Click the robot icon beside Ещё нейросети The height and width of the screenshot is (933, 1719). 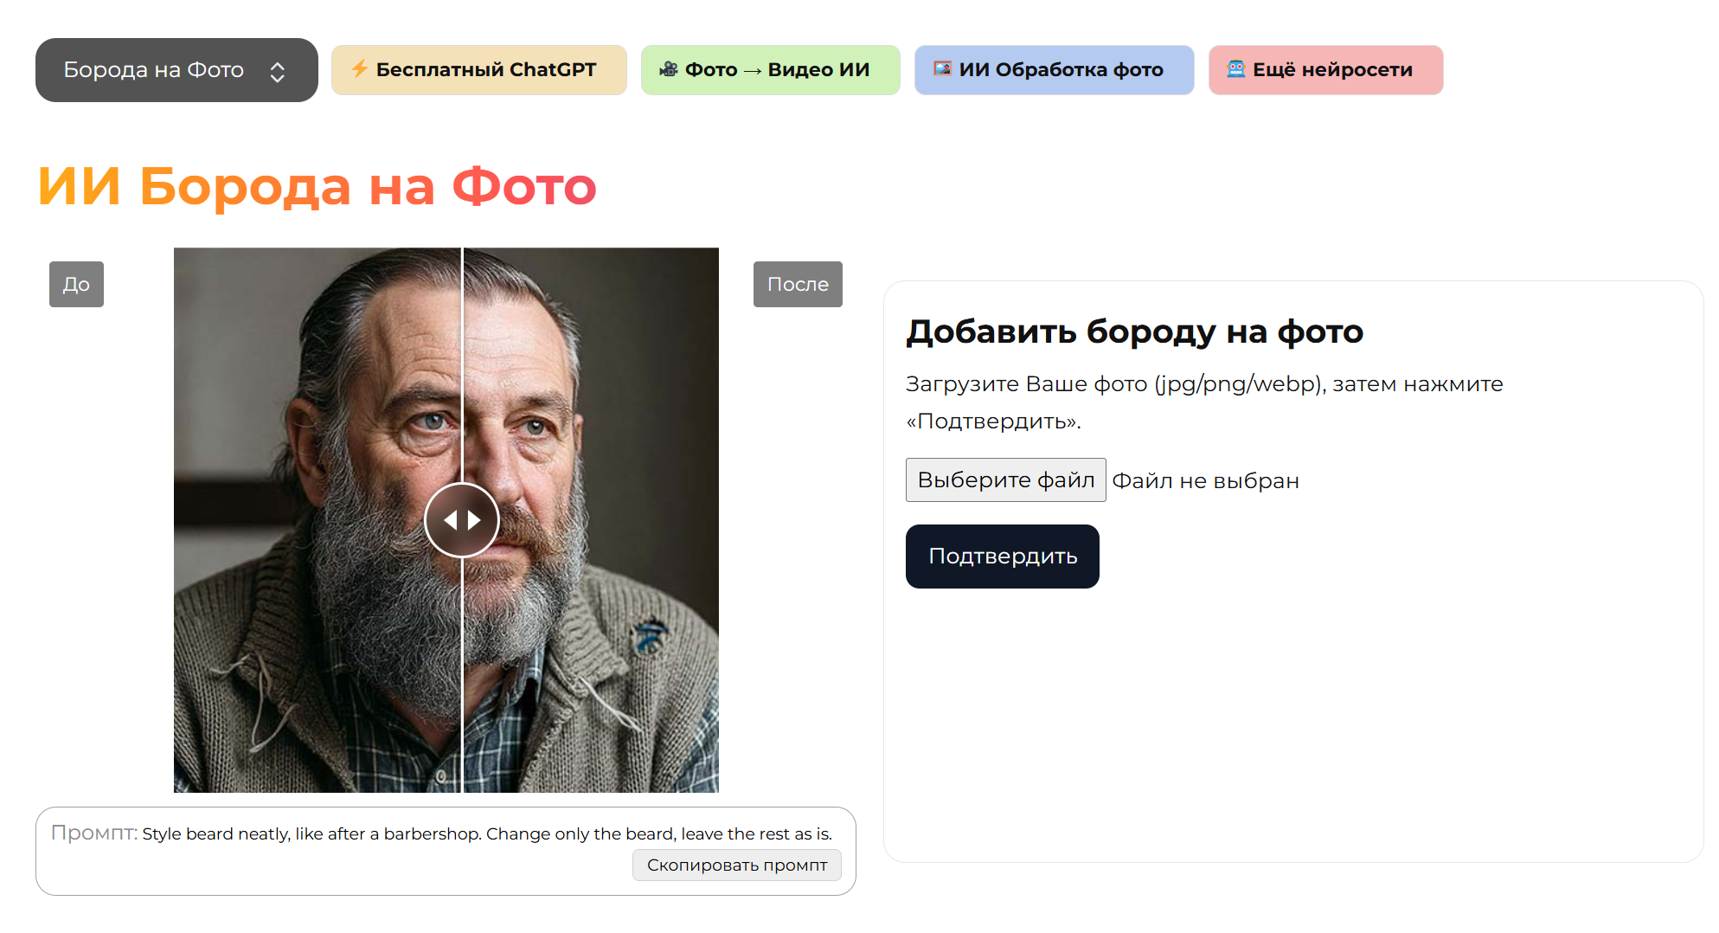coord(1235,69)
